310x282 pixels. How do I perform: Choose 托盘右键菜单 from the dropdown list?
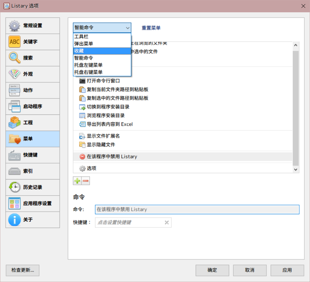coord(102,72)
